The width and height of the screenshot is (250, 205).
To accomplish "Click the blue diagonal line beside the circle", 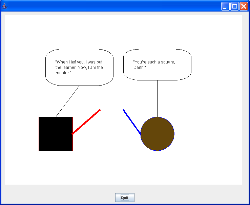I will pos(132,122).
